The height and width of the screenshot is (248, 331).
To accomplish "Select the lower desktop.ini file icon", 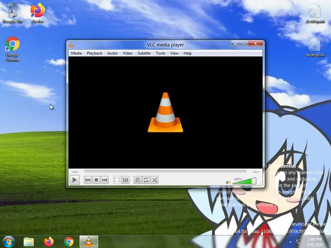I will pyautogui.click(x=315, y=47).
